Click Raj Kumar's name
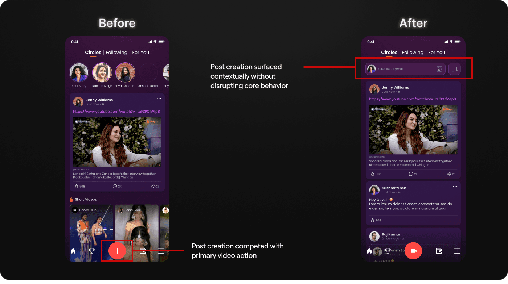508x284 pixels. point(391,234)
